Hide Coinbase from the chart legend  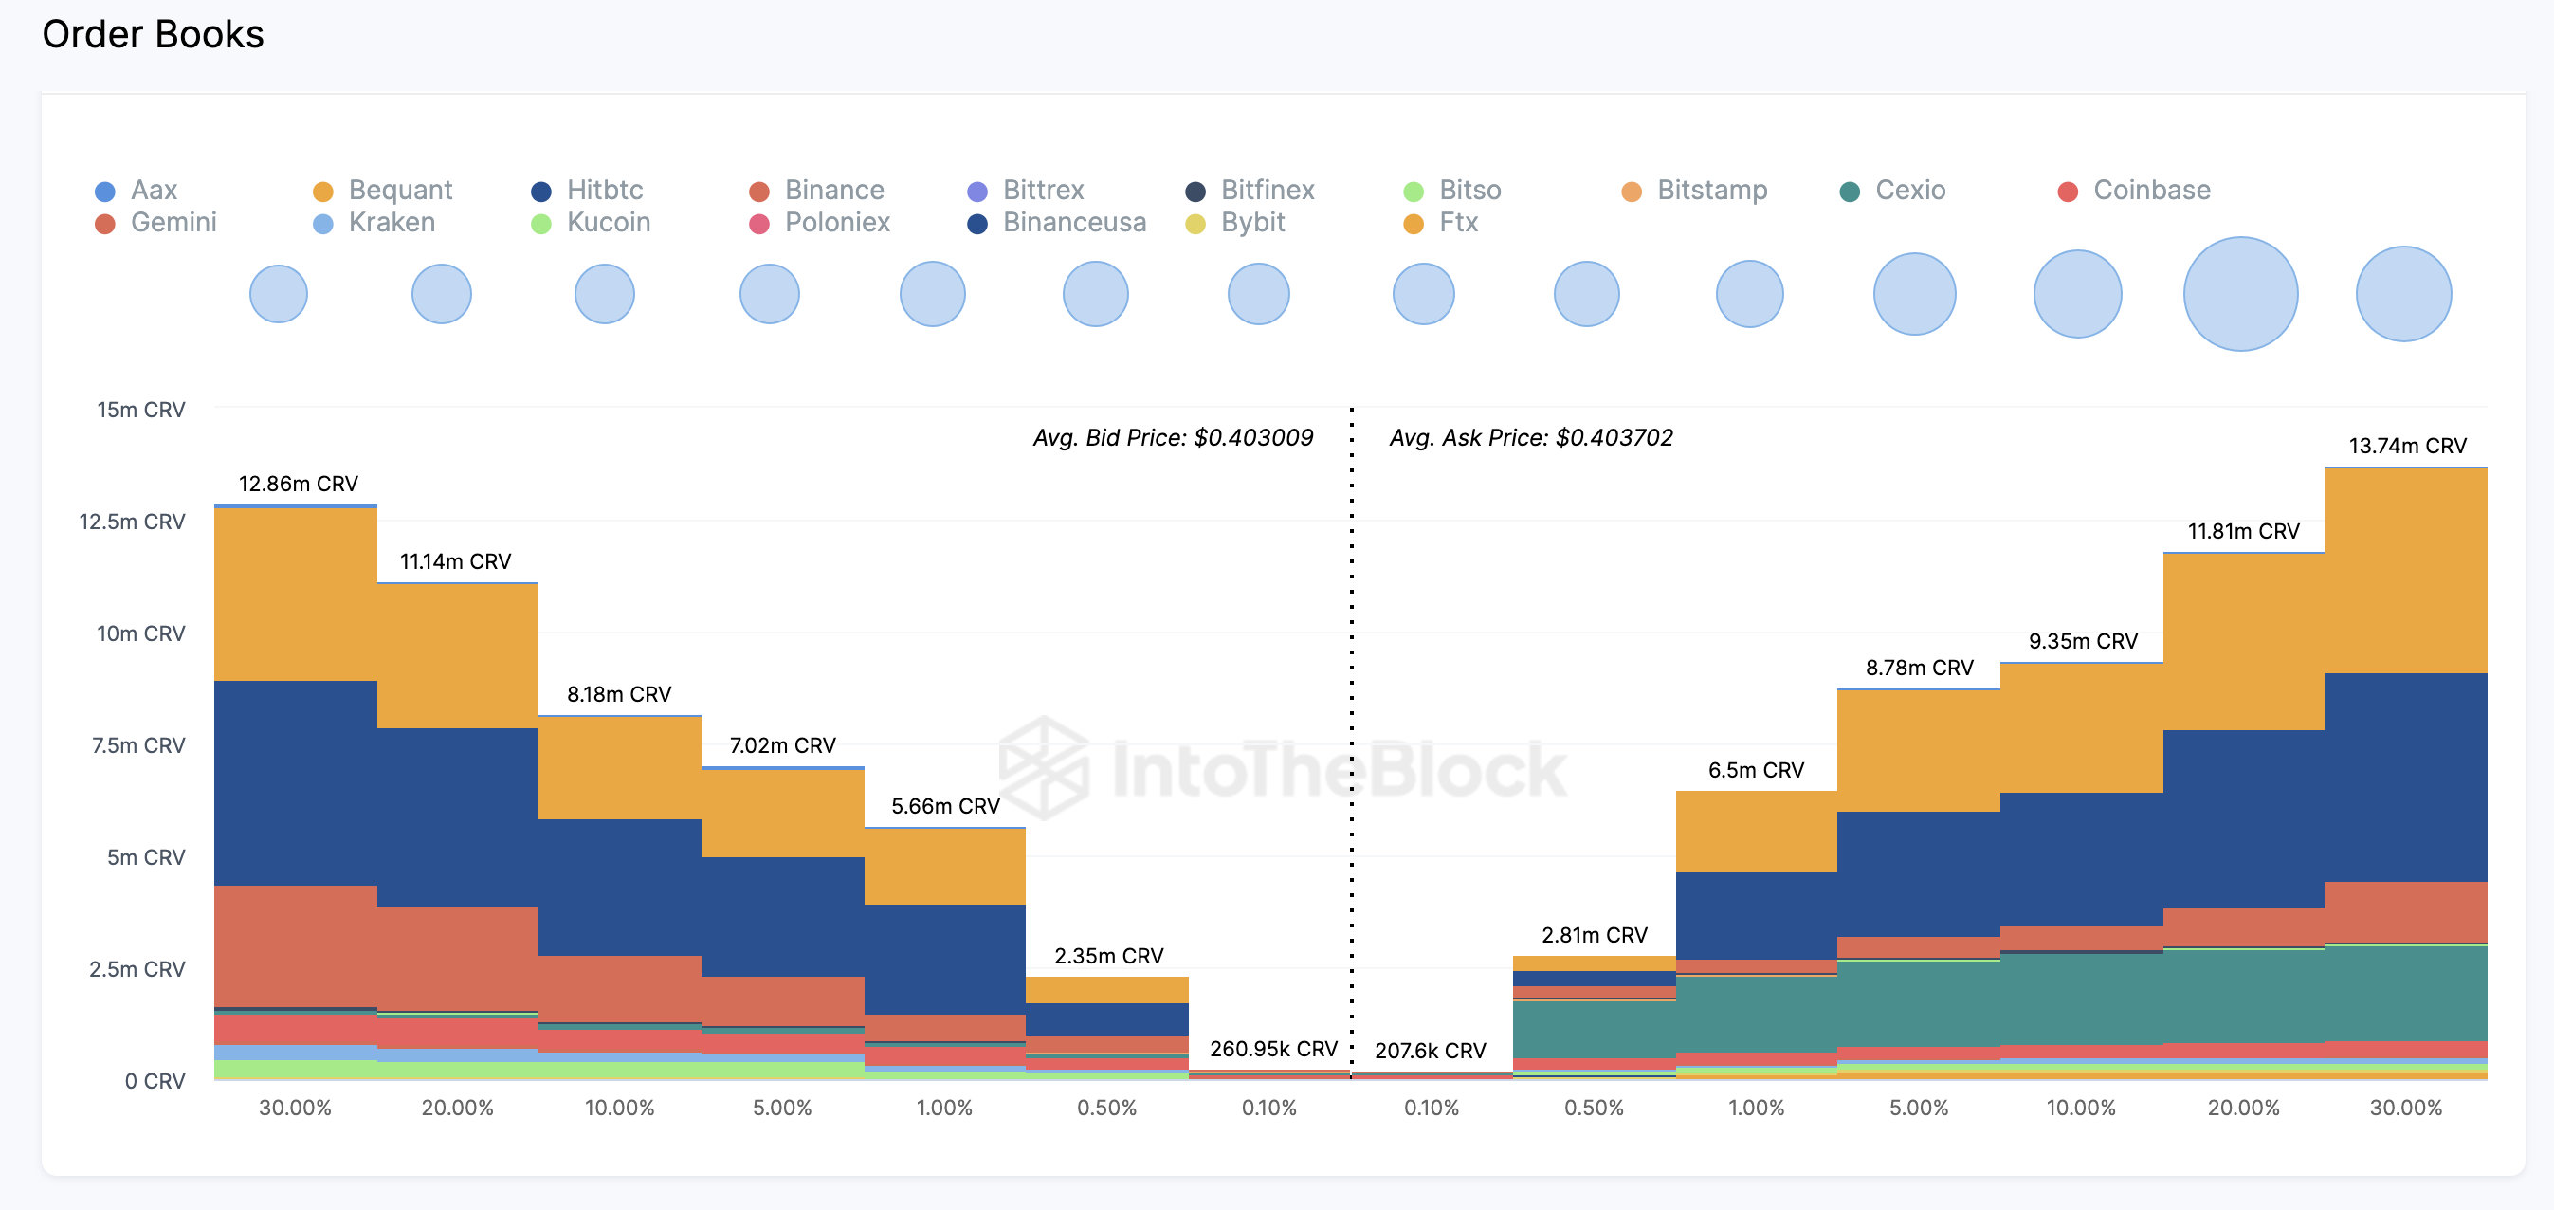point(2150,191)
